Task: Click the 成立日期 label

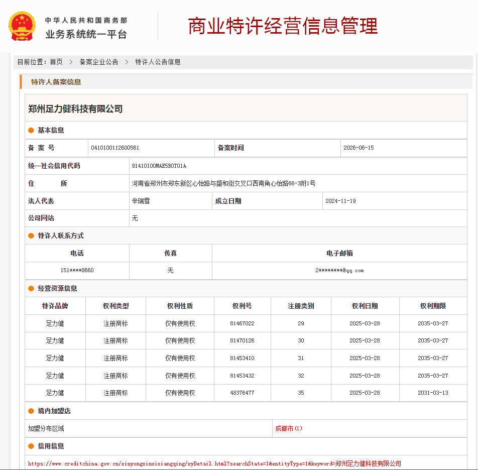Action: 228,201
